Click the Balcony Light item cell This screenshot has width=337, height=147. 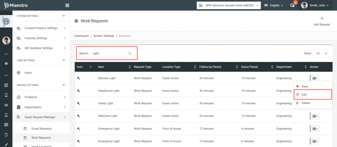[107, 78]
